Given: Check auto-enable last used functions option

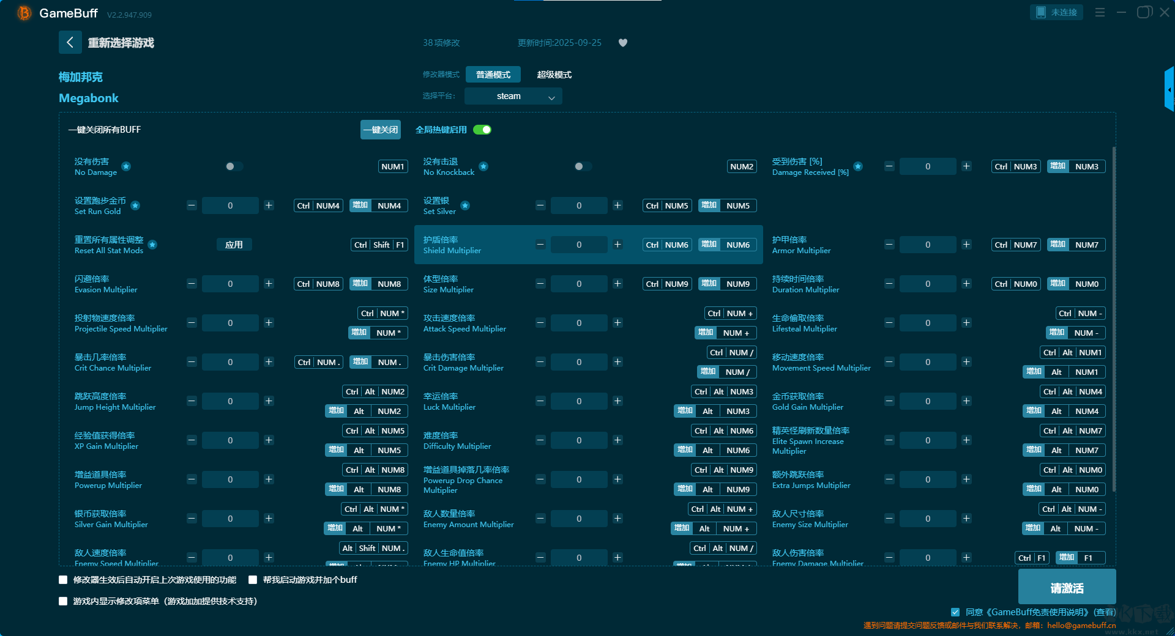Looking at the screenshot, I should pos(63,580).
